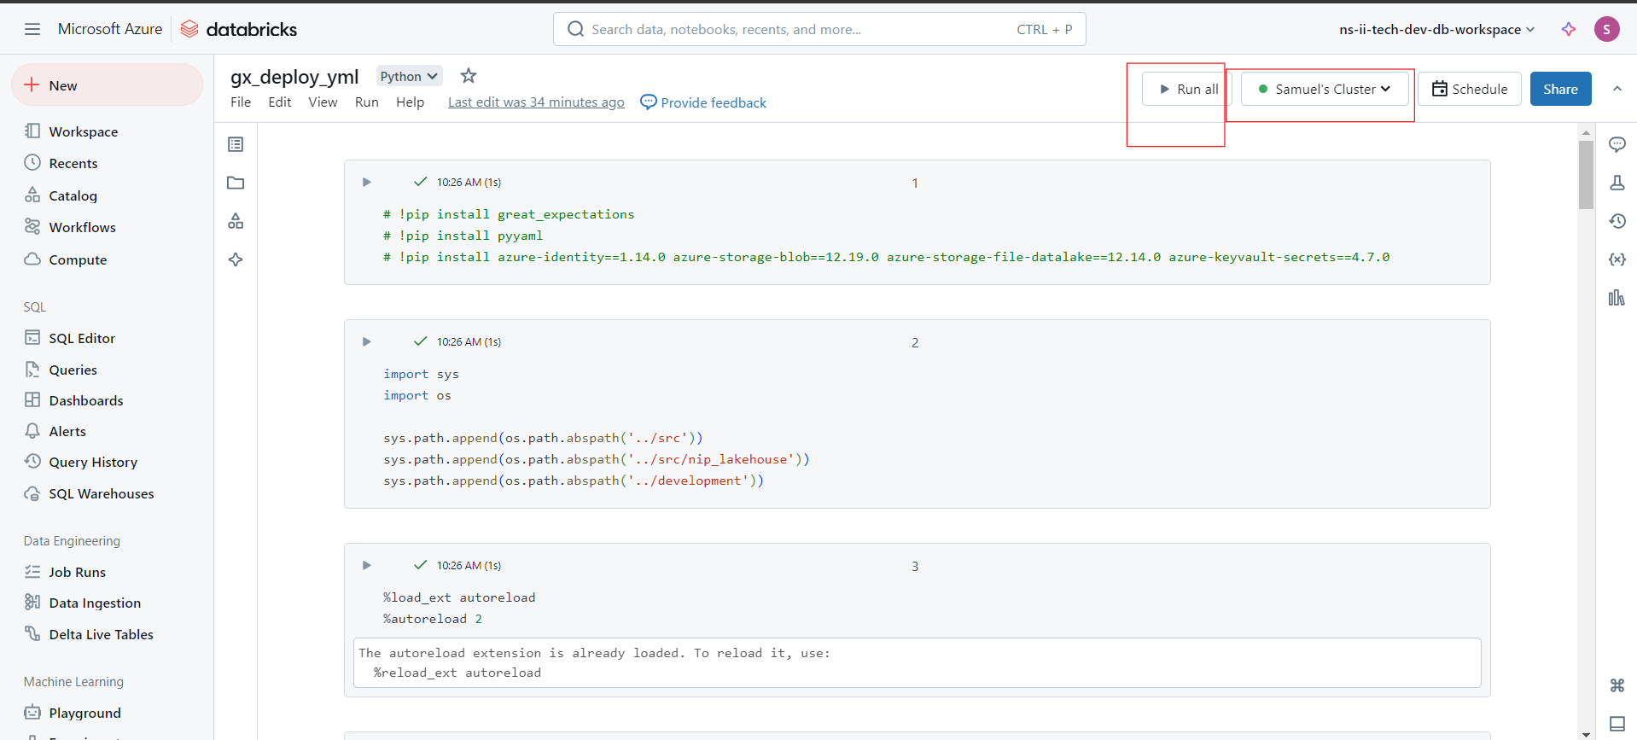1637x740 pixels.
Task: Click the notebook title gx_deploy_yml
Action: click(294, 76)
